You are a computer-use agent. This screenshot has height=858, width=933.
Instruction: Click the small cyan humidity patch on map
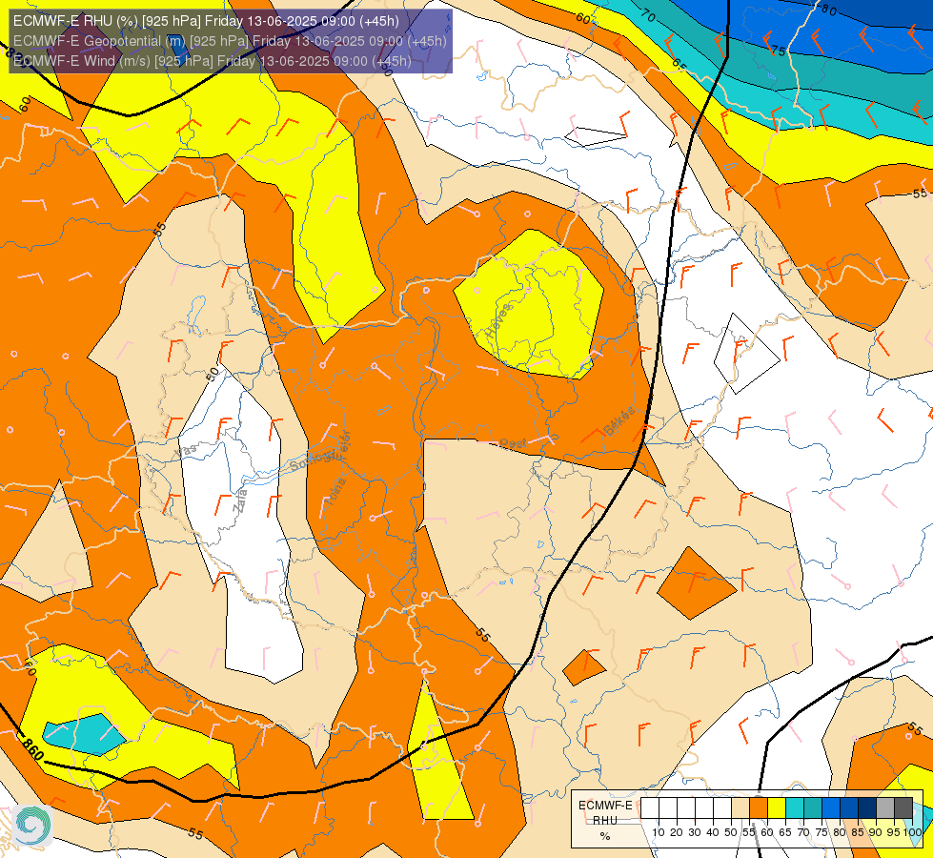tap(84, 734)
